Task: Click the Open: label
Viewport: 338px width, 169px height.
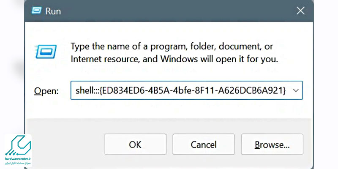Action: [46, 91]
